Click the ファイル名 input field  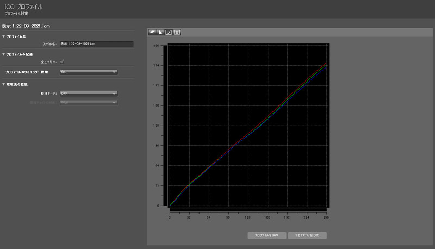point(97,44)
